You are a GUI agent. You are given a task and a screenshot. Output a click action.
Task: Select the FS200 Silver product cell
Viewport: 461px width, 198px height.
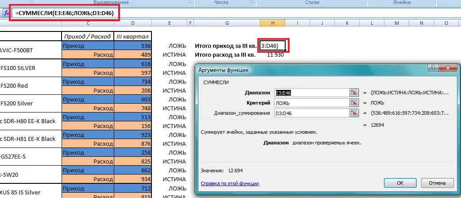pos(31,104)
